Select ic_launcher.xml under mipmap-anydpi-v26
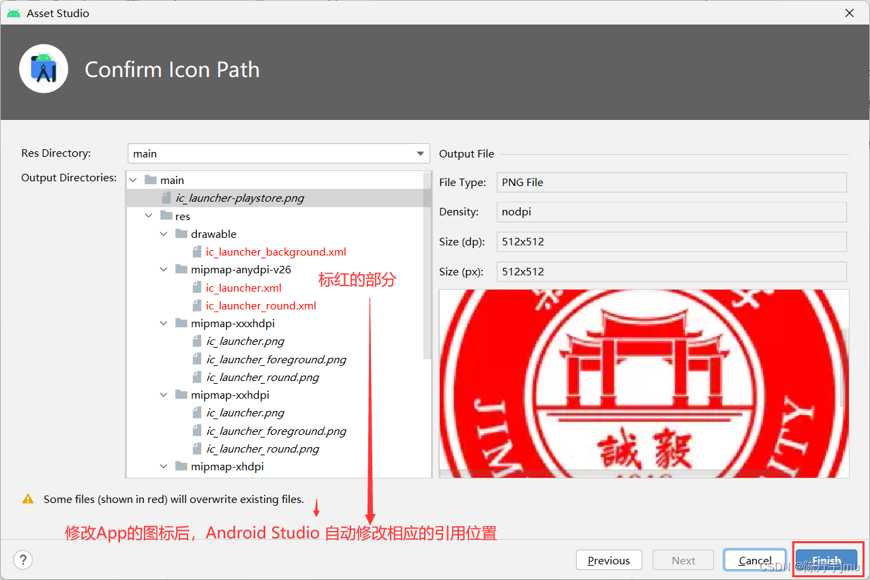The height and width of the screenshot is (580, 870). point(243,288)
